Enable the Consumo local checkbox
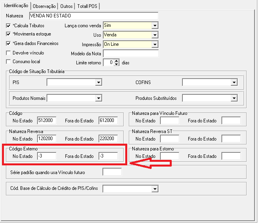The image size is (258, 223). (8, 62)
